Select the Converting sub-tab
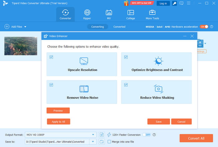The height and width of the screenshot is (147, 218). click(97, 27)
